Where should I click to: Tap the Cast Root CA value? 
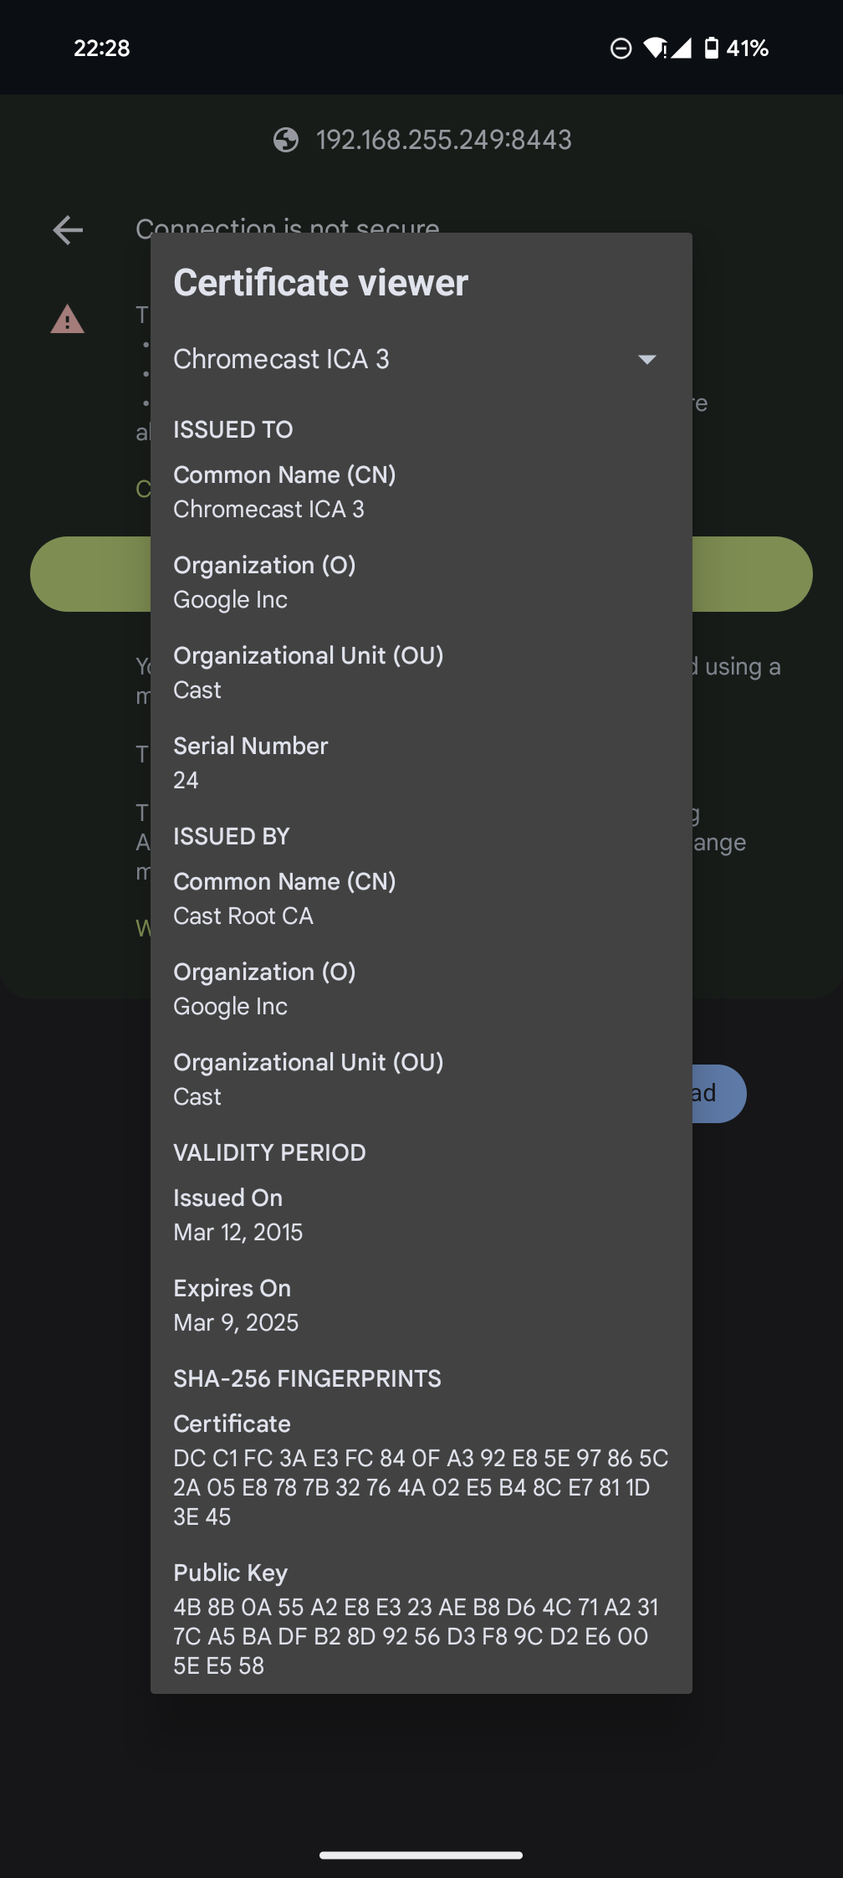pos(243,916)
